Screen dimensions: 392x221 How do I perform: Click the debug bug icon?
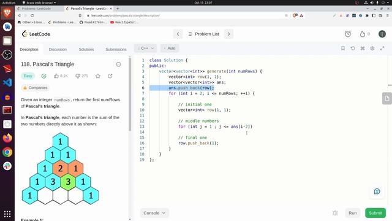335,213
